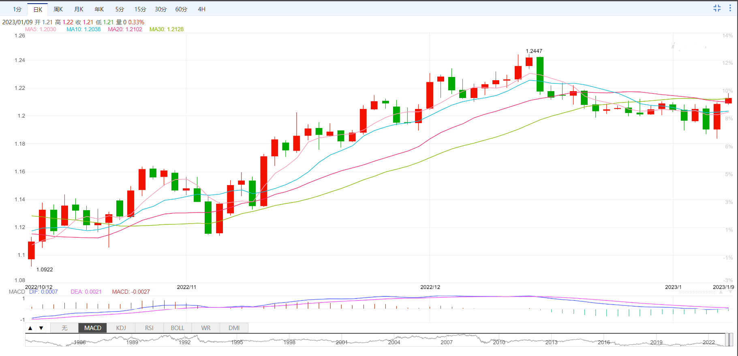This screenshot has height=356, width=738.
Task: Turn on the BOLL indicator
Action: 178,328
